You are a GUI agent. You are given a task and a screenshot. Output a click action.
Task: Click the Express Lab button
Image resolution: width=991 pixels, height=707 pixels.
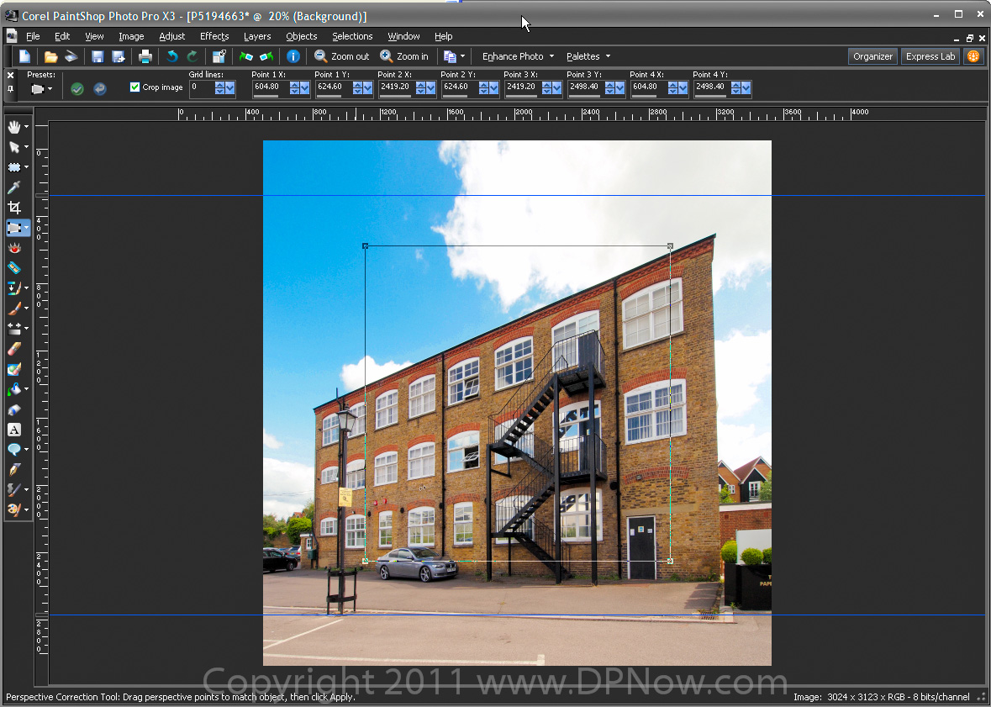tap(930, 56)
